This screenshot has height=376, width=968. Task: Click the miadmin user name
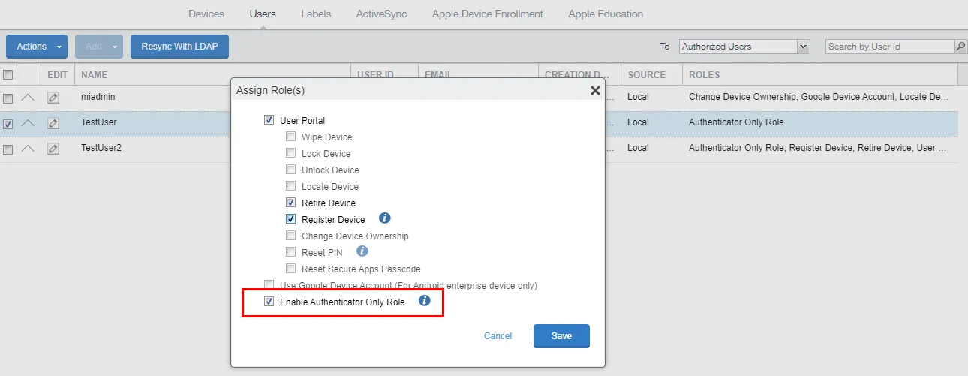(x=98, y=97)
